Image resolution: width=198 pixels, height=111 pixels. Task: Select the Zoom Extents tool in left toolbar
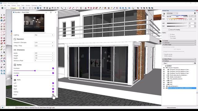pos(2,61)
